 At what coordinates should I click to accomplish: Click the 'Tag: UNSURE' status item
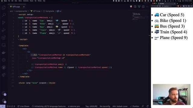(x=91, y=106)
